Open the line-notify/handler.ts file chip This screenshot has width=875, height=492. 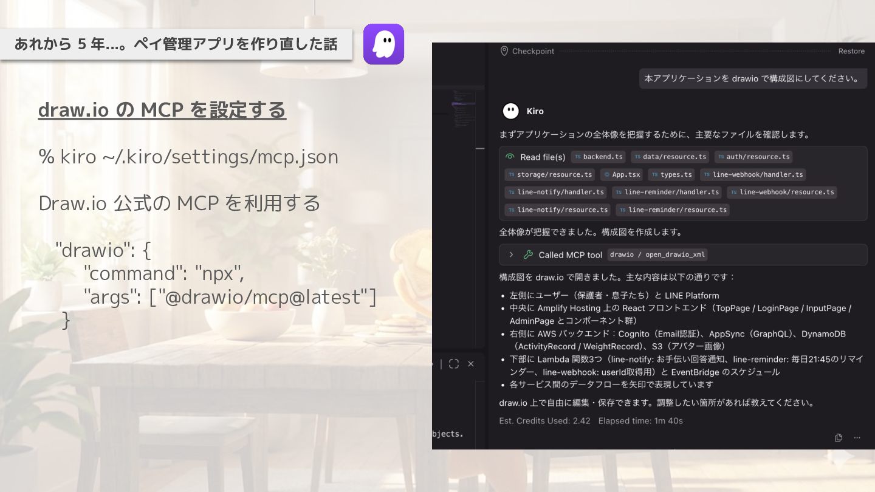click(555, 192)
